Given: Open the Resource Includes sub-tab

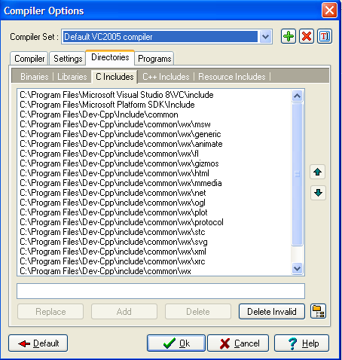Looking at the screenshot, I should tap(232, 77).
